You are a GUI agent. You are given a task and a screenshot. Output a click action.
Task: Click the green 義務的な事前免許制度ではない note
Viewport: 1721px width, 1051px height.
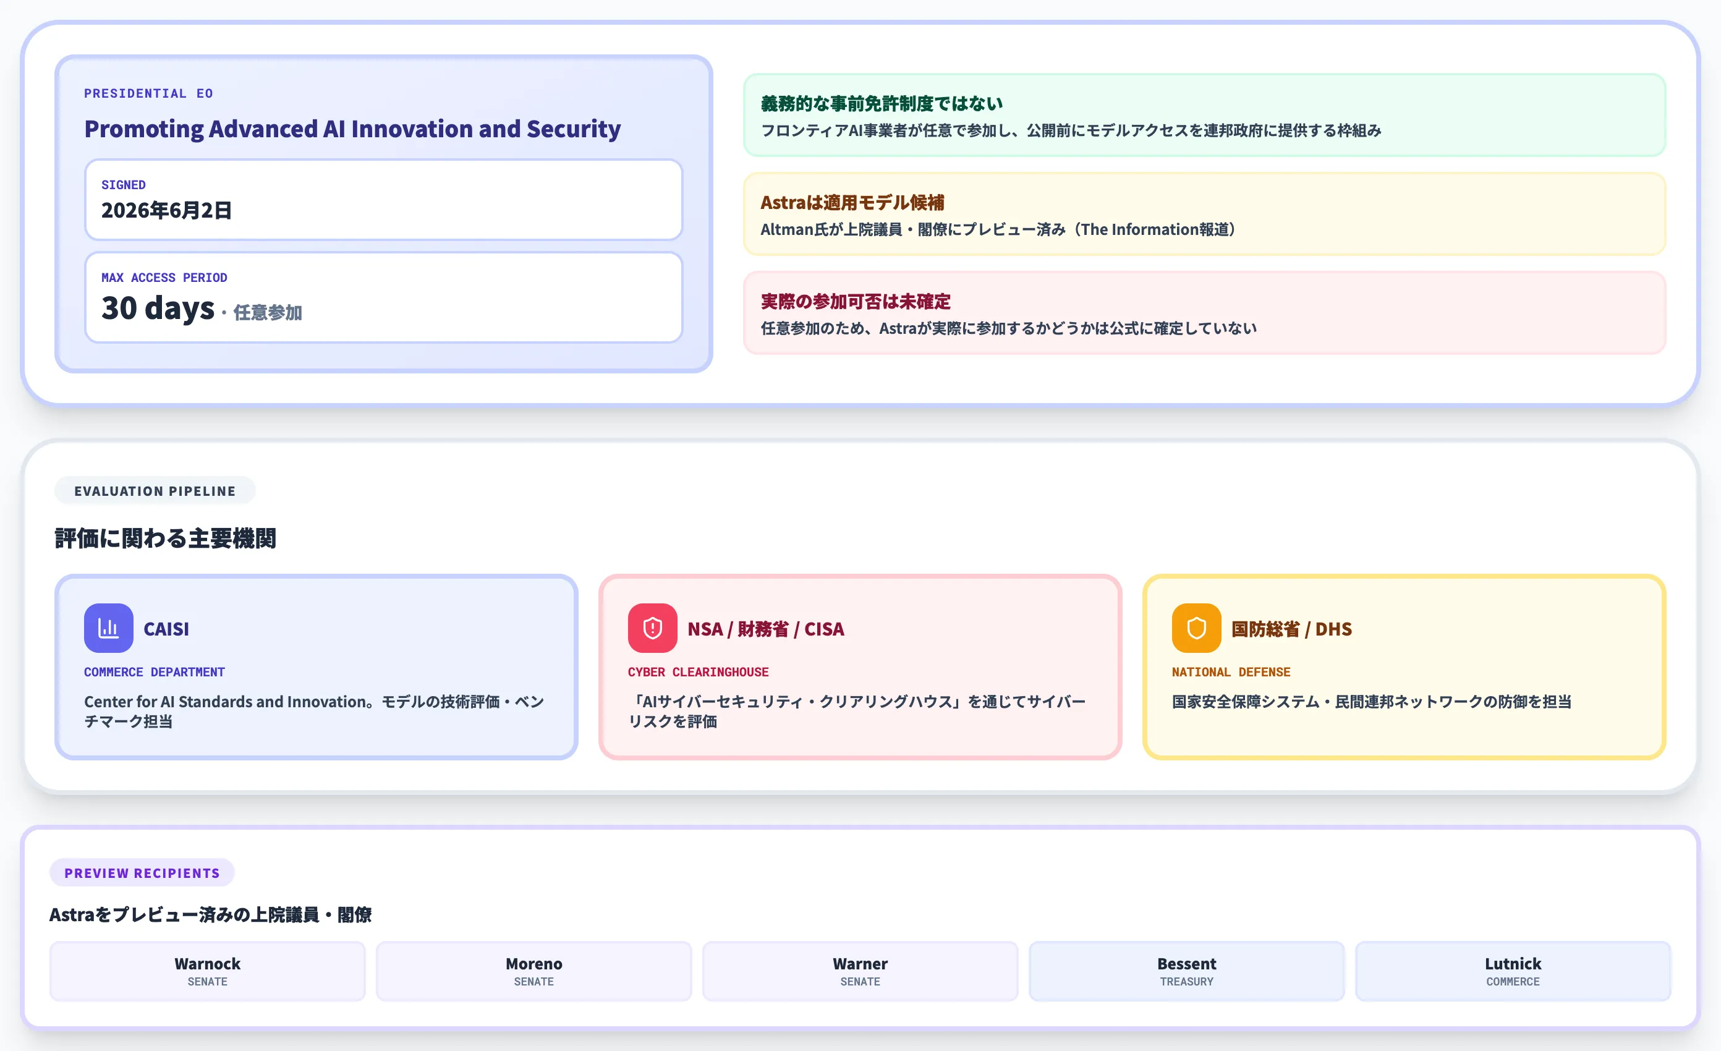[x=1204, y=114]
